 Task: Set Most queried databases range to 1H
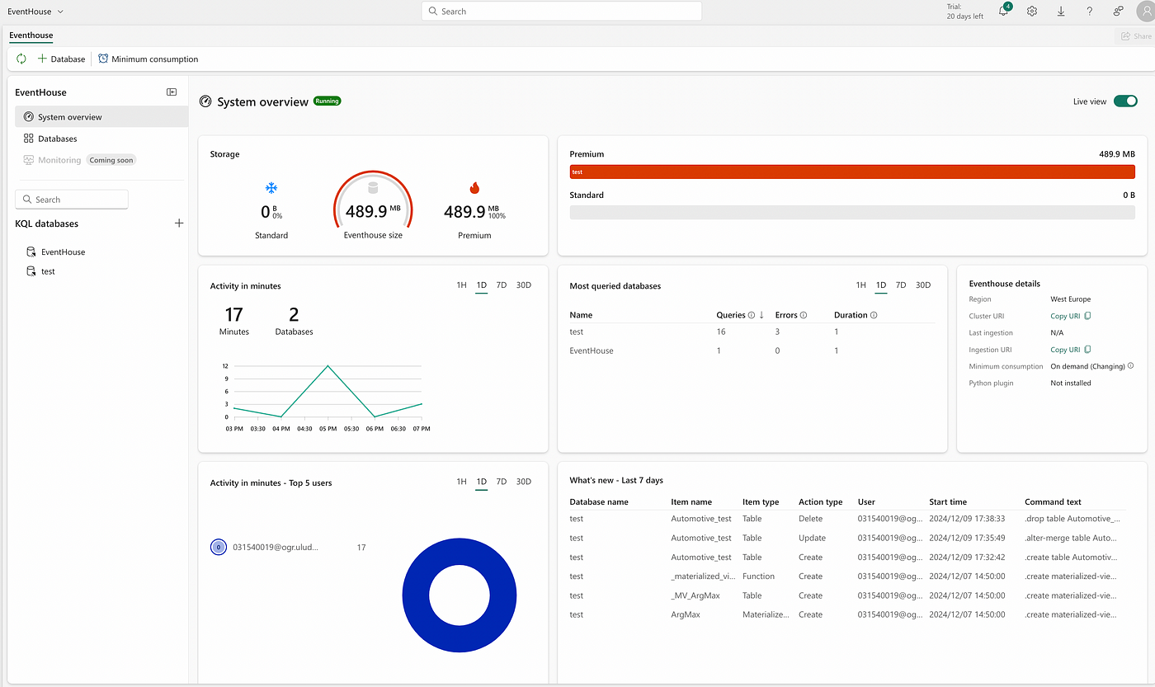[x=860, y=285]
